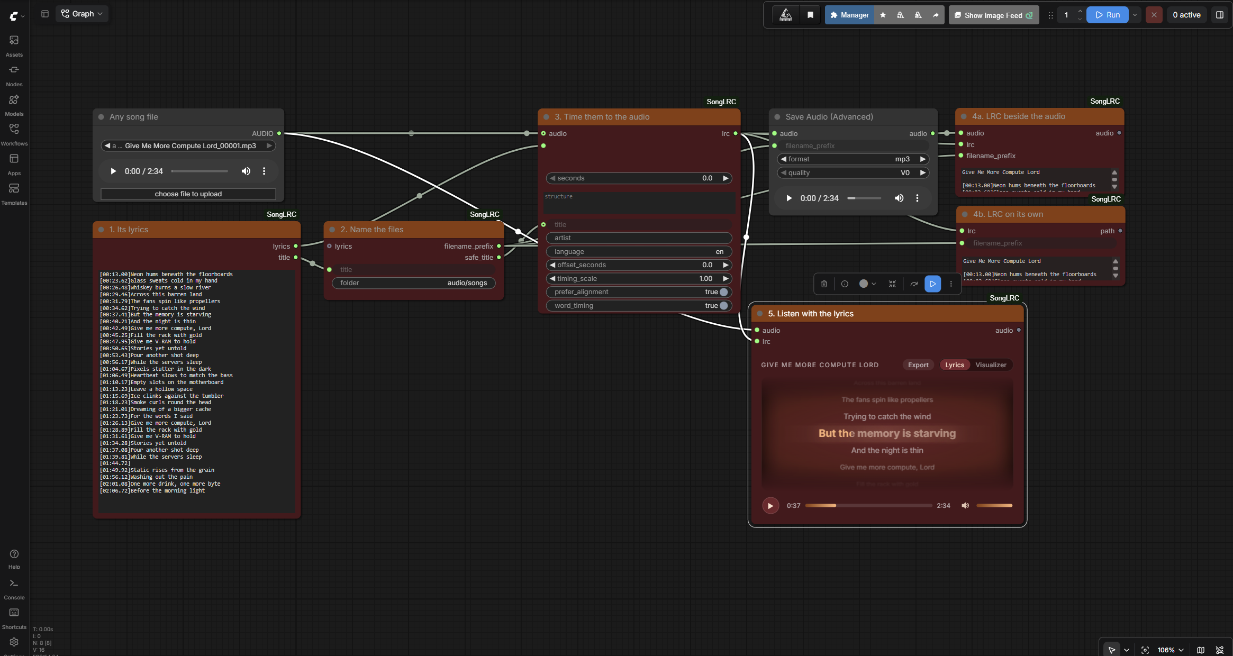Screen dimensions: 1233x656
Task: Play the lyrics player with the red play button
Action: pyautogui.click(x=770, y=506)
